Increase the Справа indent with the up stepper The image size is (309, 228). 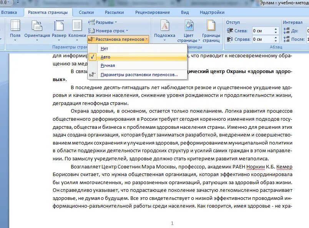tap(276, 38)
